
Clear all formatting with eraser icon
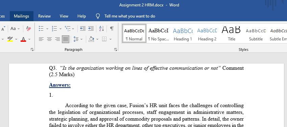[28, 29]
